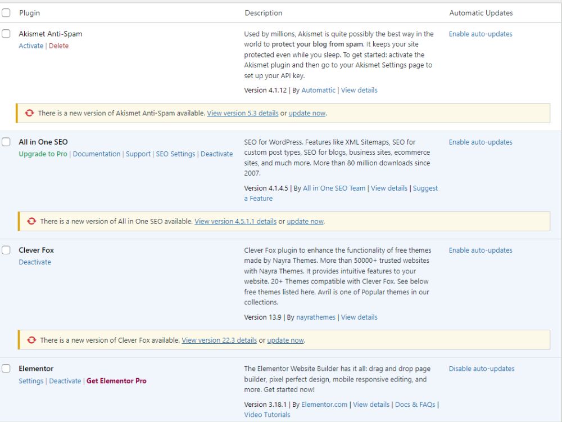Click the Clever Fox update refresh icon

click(31, 340)
